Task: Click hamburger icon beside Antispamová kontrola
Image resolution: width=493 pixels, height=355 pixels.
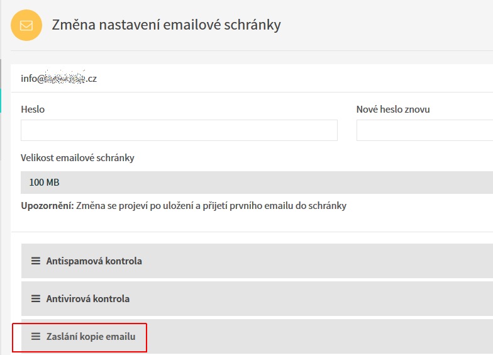Action: point(35,261)
